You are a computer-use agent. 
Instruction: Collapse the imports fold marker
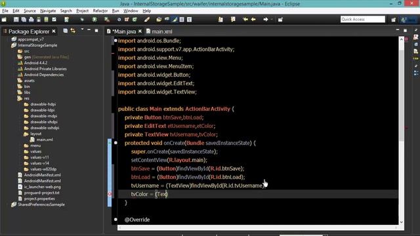click(115, 41)
